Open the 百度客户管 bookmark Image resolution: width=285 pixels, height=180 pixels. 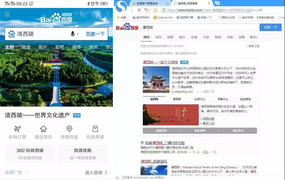click(185, 17)
